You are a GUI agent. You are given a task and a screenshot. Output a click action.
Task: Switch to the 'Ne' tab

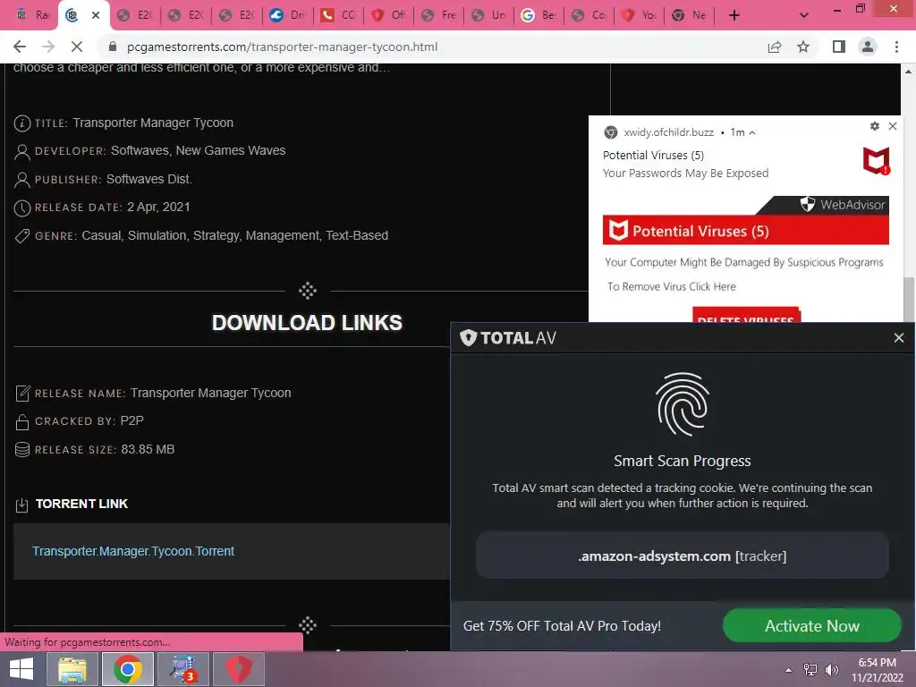pyautogui.click(x=690, y=15)
